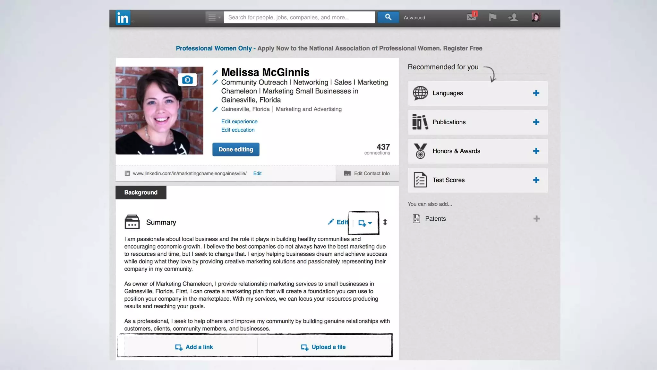Open the Summary add media dropdown
The width and height of the screenshot is (657, 370).
point(365,223)
